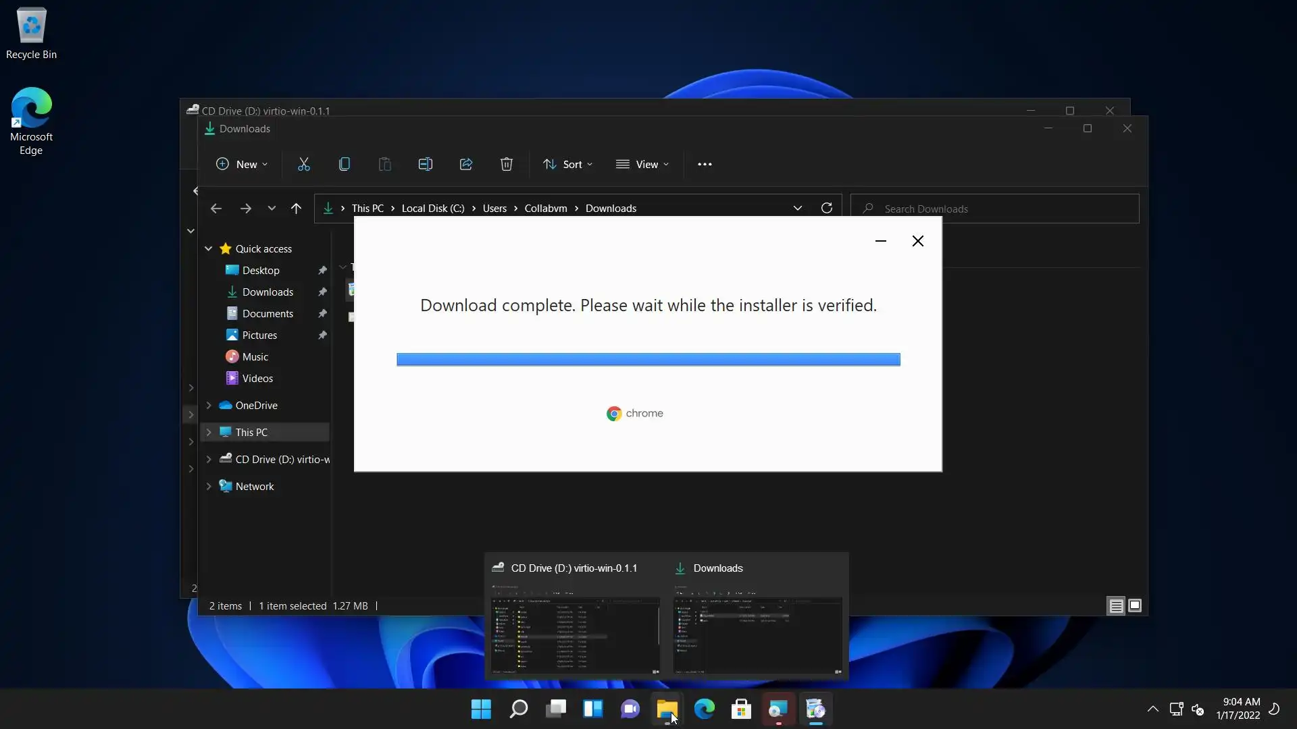
Task: Click the Copy icon in toolbar
Action: point(345,164)
